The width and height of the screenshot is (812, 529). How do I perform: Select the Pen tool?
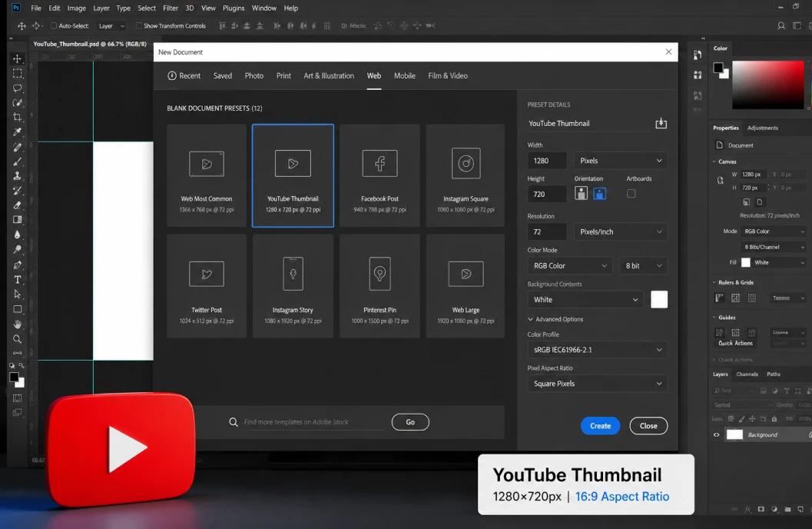17,264
